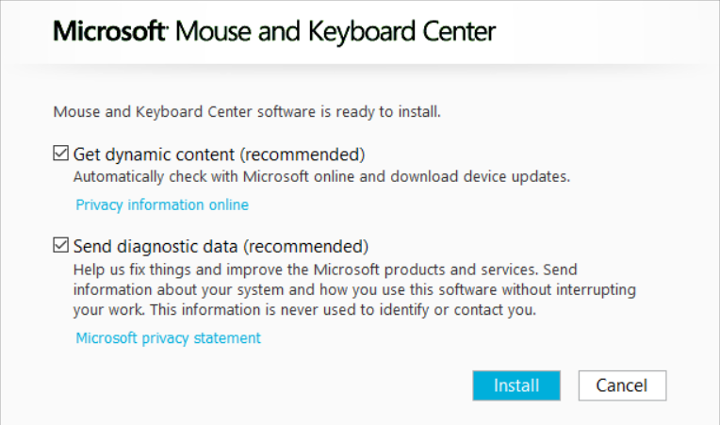
Task: Click 'download device updates' in the description
Action: (x=480, y=177)
